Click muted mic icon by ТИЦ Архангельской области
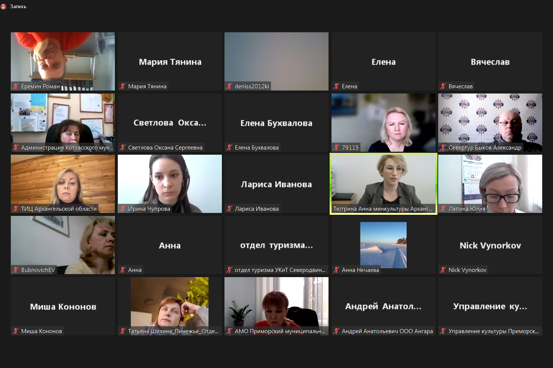This screenshot has height=368, width=553. [16, 208]
